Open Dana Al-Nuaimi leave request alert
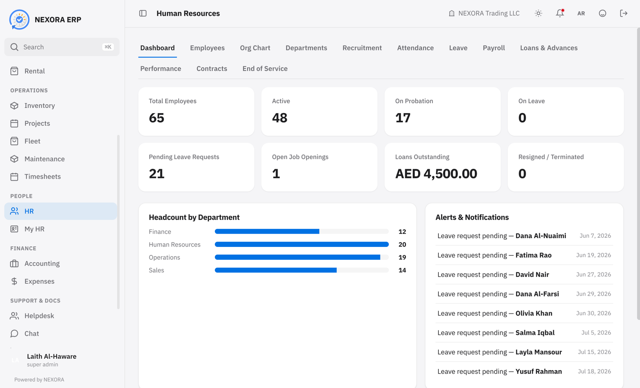 [524, 236]
